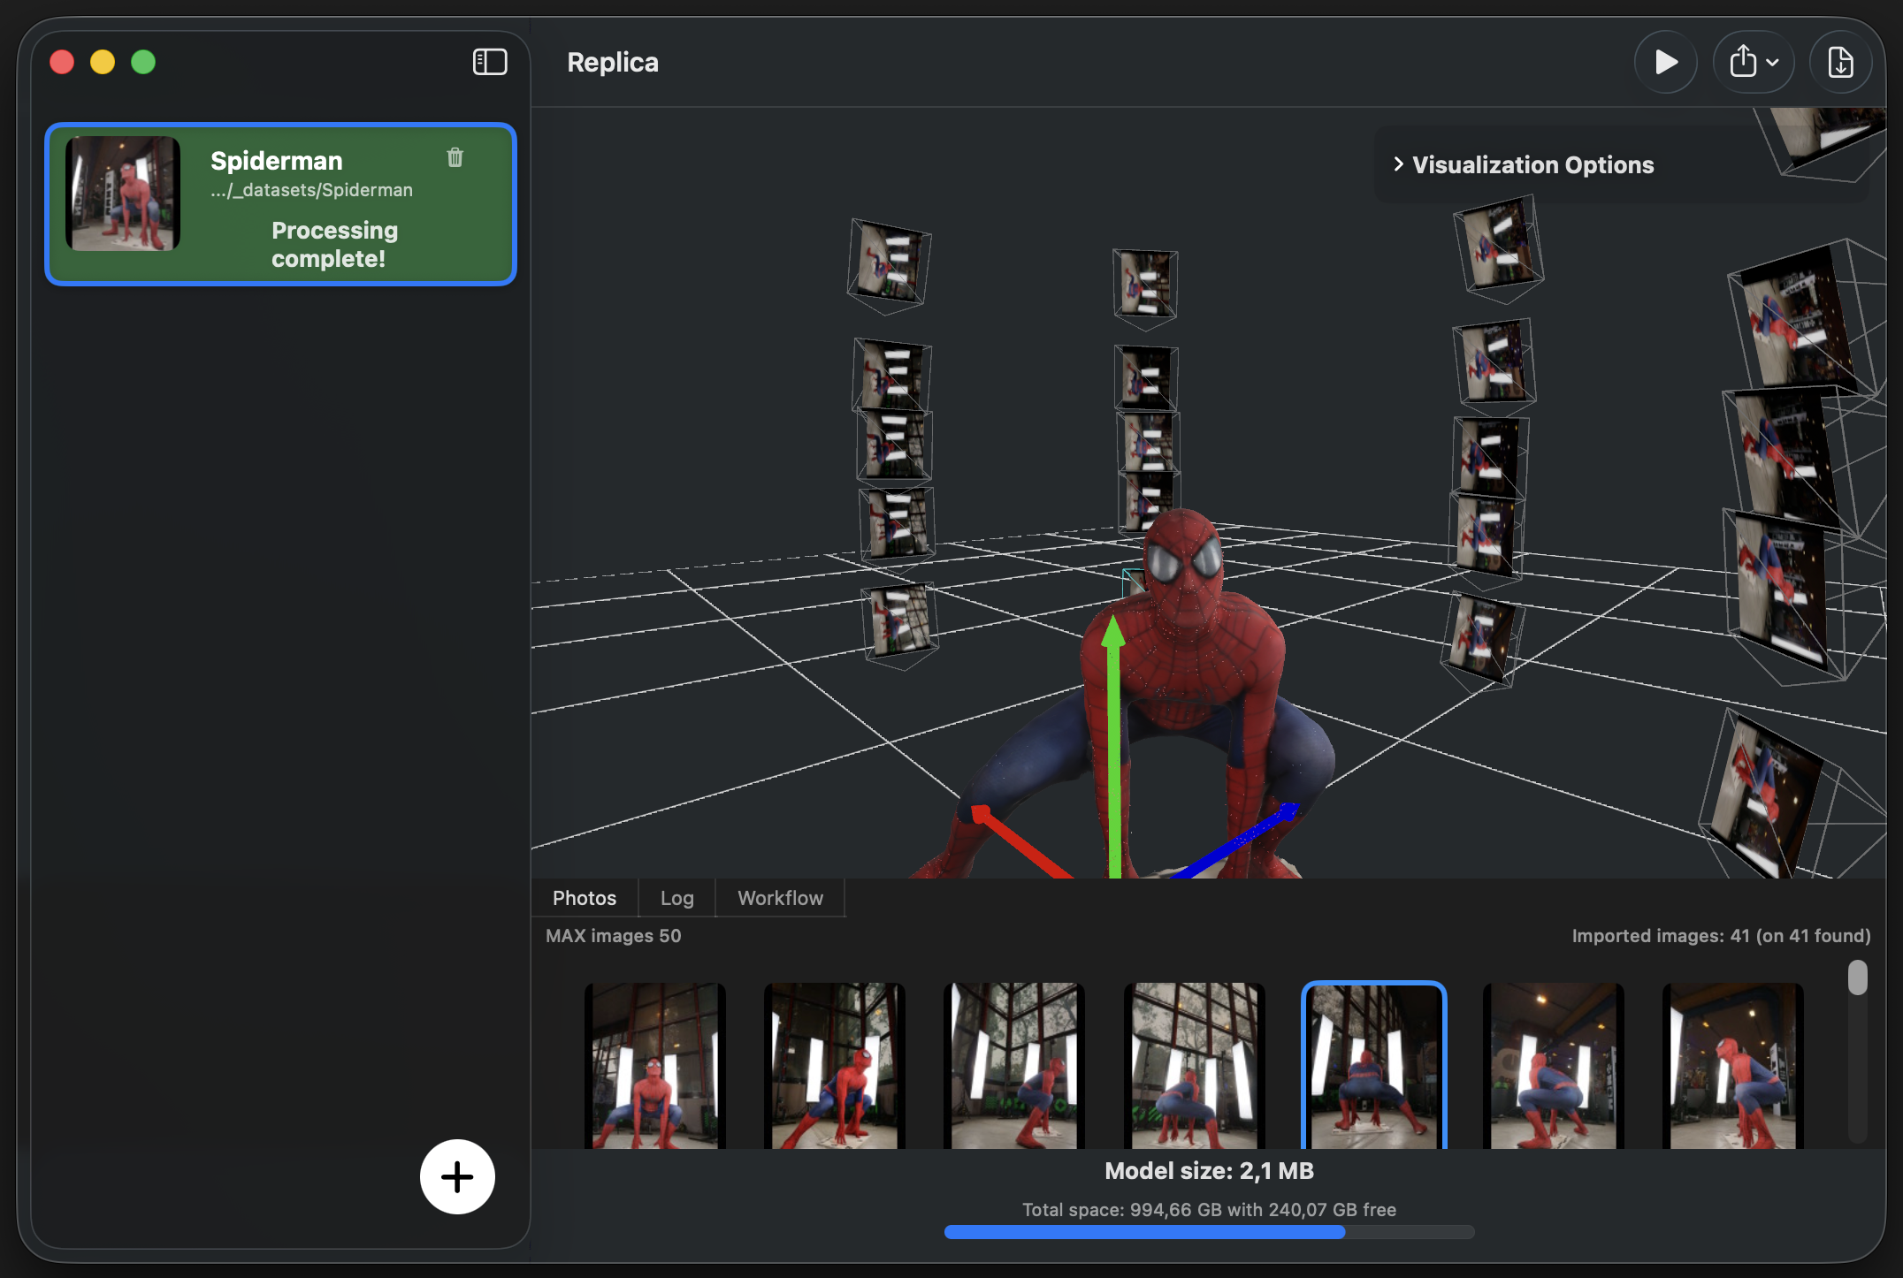
Task: Select the Photos tab
Action: (584, 898)
